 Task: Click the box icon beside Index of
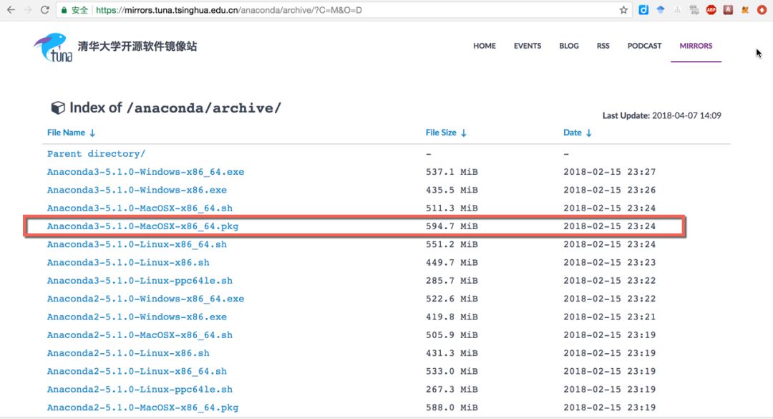click(58, 107)
